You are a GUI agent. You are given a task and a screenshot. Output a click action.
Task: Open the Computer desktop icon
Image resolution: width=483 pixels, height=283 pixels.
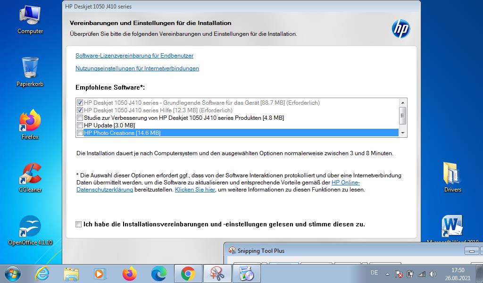click(x=30, y=19)
